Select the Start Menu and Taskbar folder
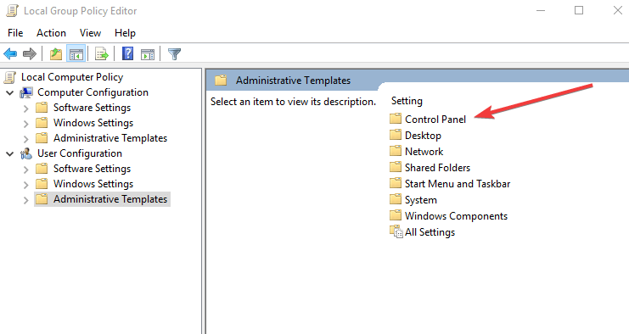 pos(450,183)
